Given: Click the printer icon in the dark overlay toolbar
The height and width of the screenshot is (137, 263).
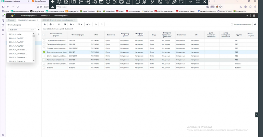Looking at the screenshot, I should click(x=121, y=2).
